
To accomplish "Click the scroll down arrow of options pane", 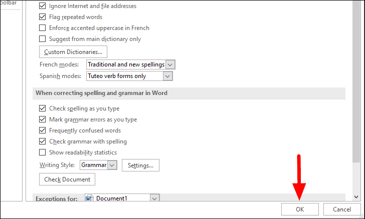I will [x=356, y=197].
